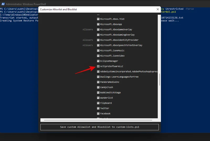Untick the Microsoft.XboxApp checkbox
The height and width of the screenshot is (141, 210).
98,24
